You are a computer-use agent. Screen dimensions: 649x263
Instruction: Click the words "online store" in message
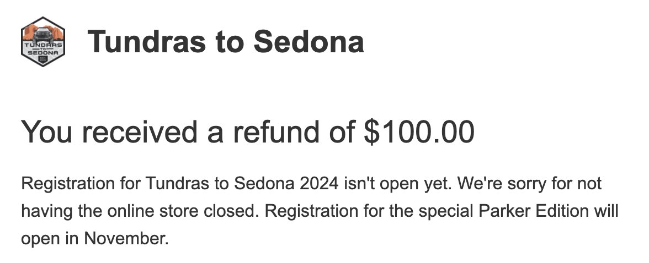[153, 211]
